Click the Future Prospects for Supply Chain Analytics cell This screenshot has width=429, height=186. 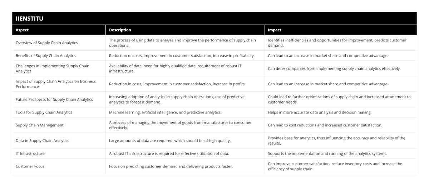pyautogui.click(x=54, y=99)
